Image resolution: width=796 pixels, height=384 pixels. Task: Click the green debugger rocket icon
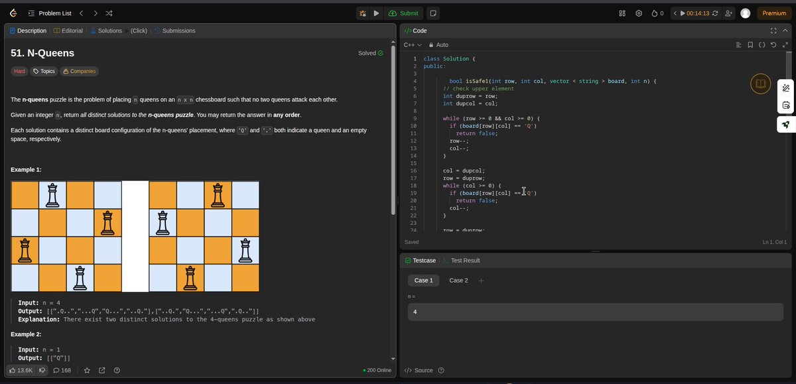(785, 123)
